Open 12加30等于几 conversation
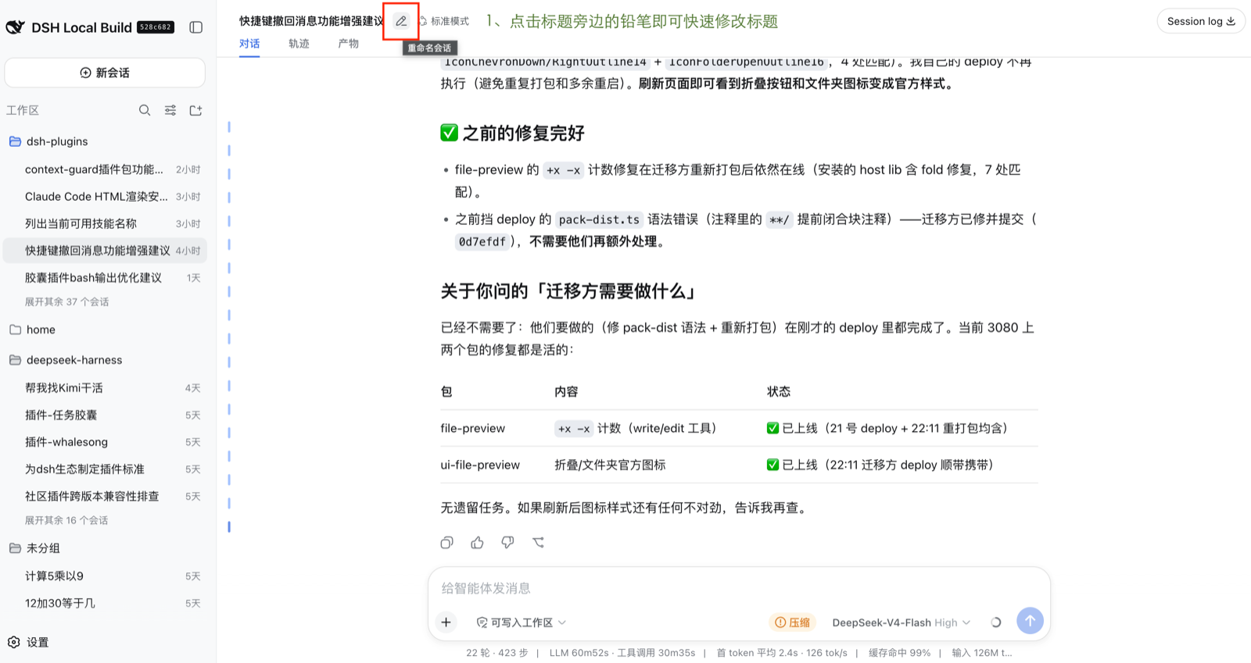Image resolution: width=1251 pixels, height=663 pixels. tap(105, 604)
